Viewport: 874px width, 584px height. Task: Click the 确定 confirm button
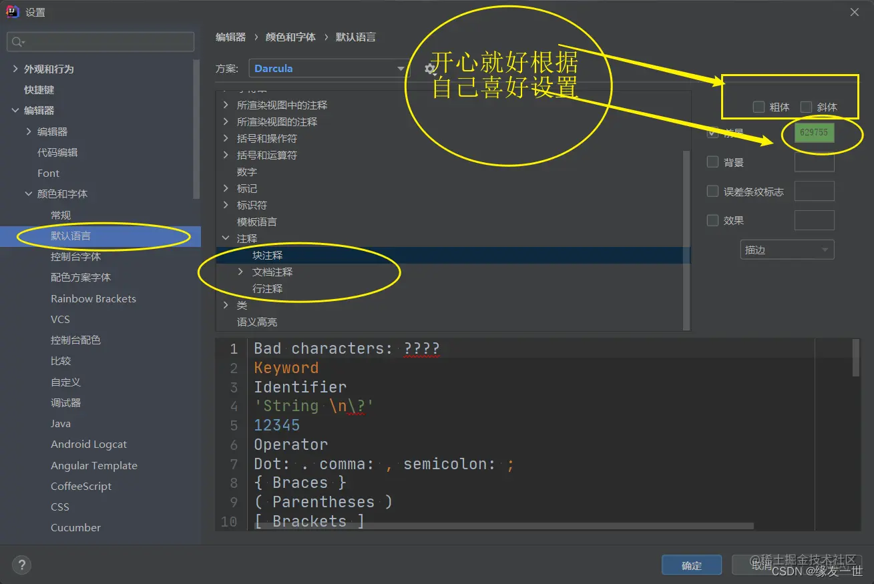click(x=692, y=565)
